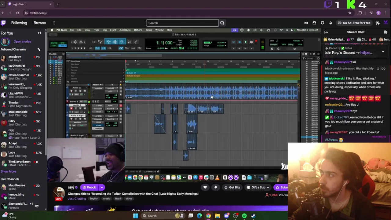Viewport: 391px width, 220px height.
Task: Reload the browser page
Action: point(17,13)
